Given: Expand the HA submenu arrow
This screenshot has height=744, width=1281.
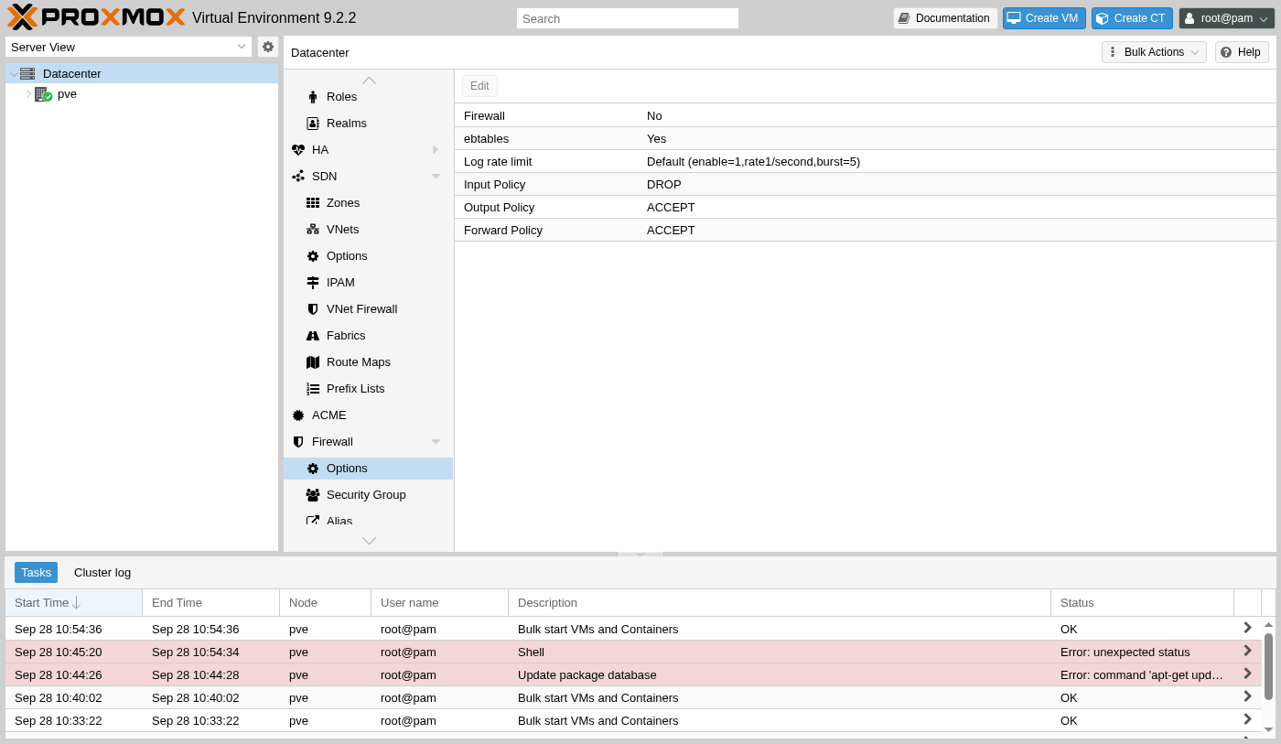Looking at the screenshot, I should (436, 149).
